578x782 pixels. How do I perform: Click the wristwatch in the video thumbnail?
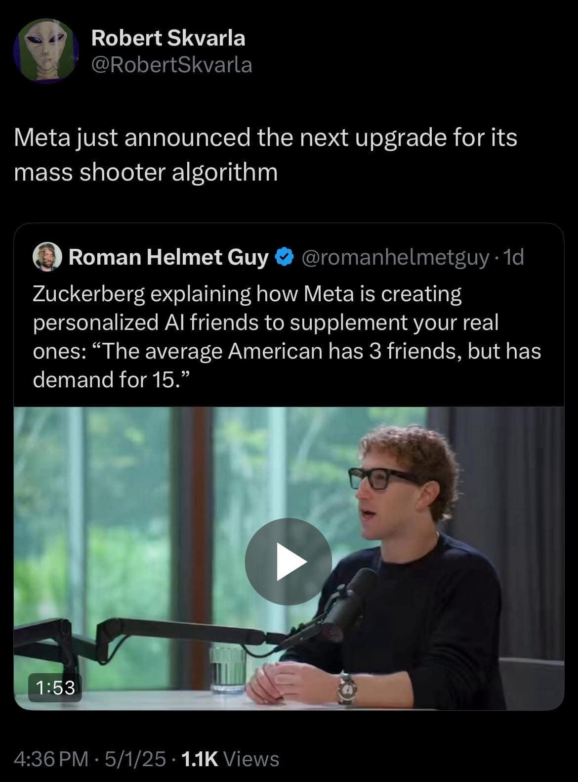click(347, 688)
